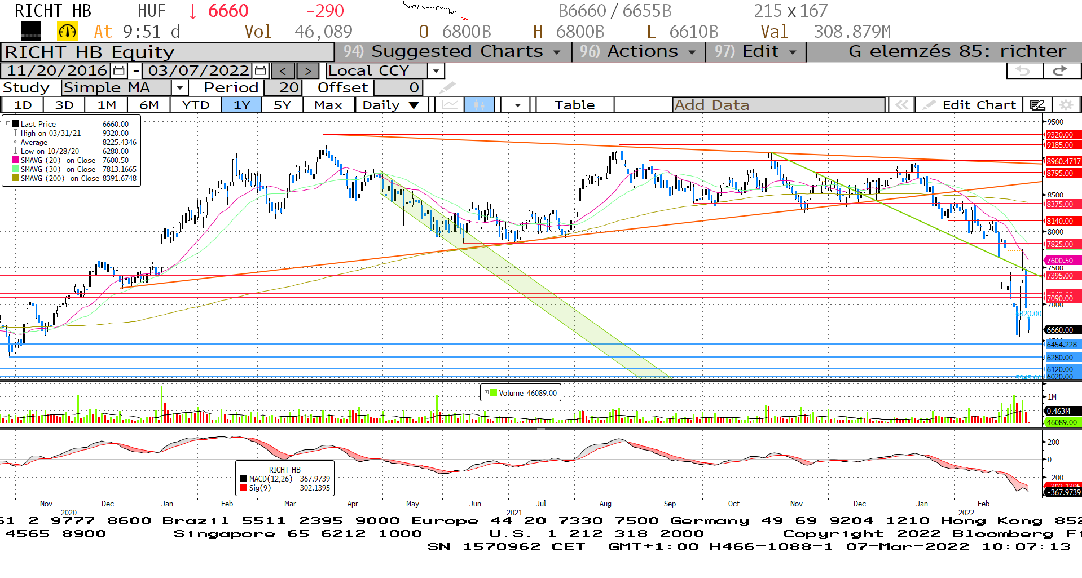Click the redo arrow button
The image size is (1082, 578).
point(1062,70)
